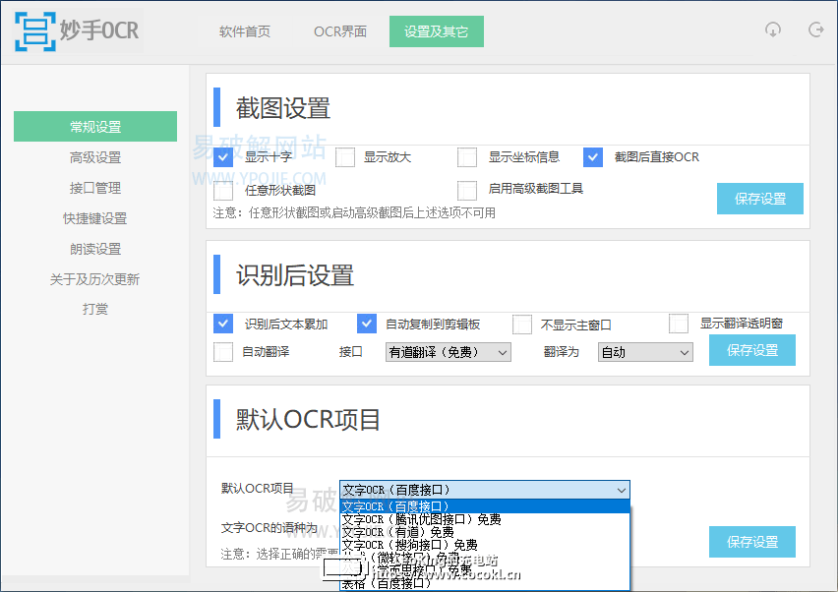Viewport: 838px width, 592px height.
Task: Open the 接口管理 section
Action: [x=95, y=188]
